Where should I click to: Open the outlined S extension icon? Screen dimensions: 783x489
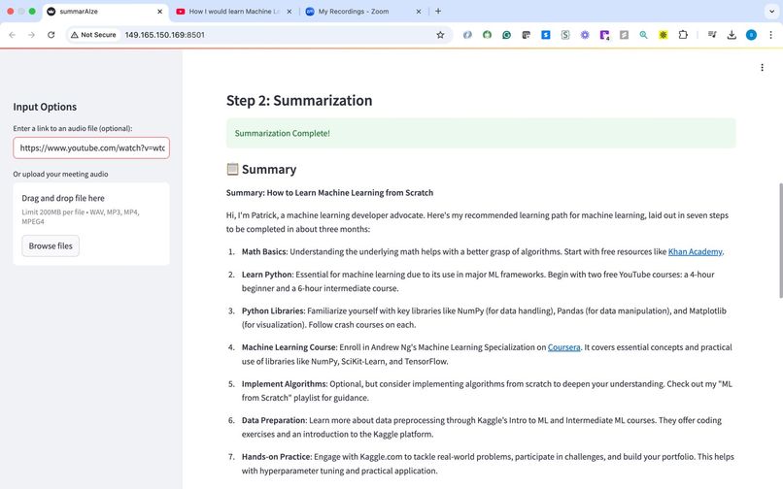pyautogui.click(x=564, y=35)
